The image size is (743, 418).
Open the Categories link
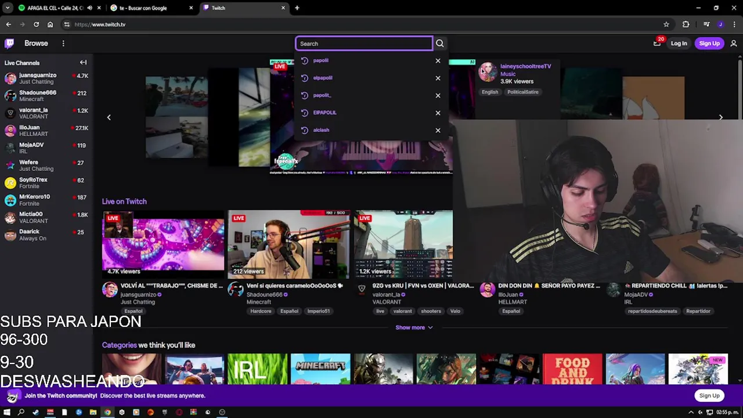click(x=119, y=345)
